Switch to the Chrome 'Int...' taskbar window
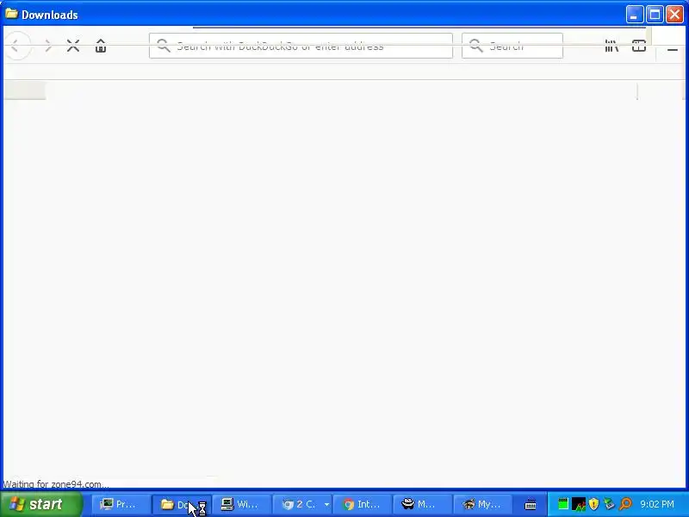The image size is (689, 517). [x=363, y=504]
